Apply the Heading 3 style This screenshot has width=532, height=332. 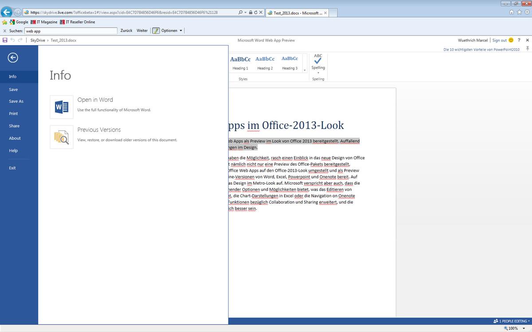click(290, 63)
